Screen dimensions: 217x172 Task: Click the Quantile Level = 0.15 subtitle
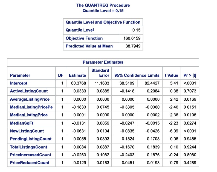tap(103, 11)
